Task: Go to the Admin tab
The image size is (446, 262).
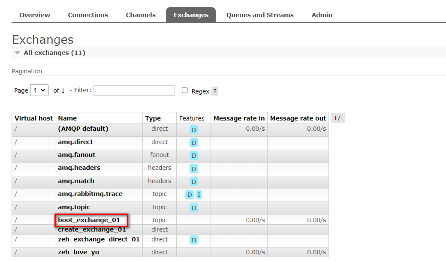Action: pyautogui.click(x=322, y=15)
